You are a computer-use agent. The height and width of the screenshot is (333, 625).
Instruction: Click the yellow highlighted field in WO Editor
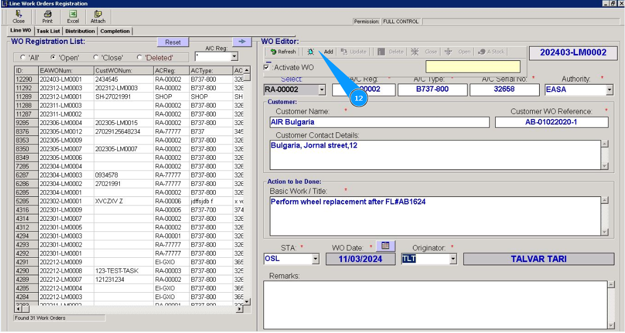[x=473, y=67]
